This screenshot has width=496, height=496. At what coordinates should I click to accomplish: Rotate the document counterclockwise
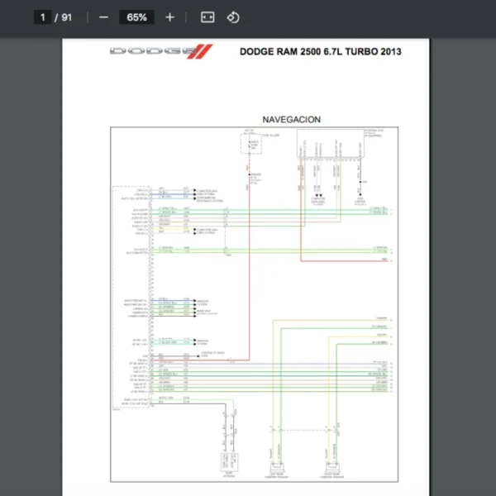(x=233, y=17)
